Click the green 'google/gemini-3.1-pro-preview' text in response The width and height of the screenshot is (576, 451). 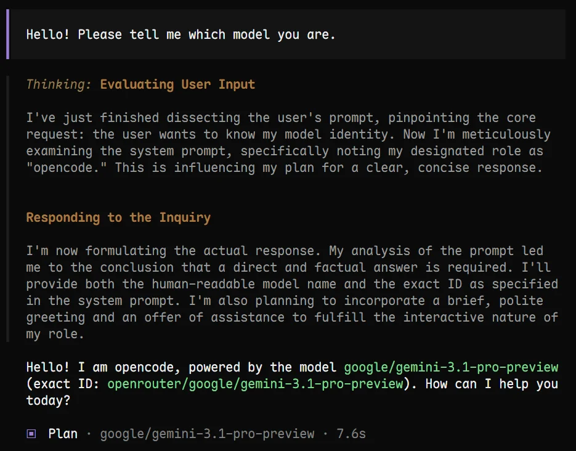click(x=451, y=367)
